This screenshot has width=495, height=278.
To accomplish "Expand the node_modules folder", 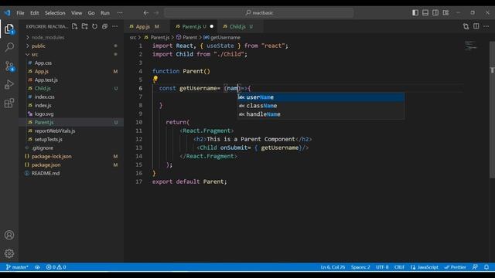I will (71, 37).
